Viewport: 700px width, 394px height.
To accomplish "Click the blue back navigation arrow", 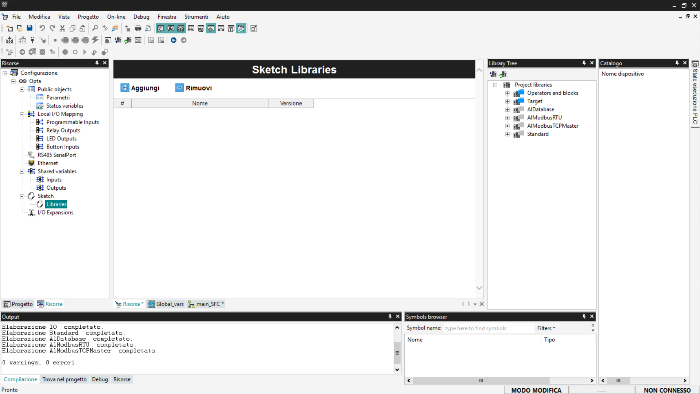I will click(174, 40).
